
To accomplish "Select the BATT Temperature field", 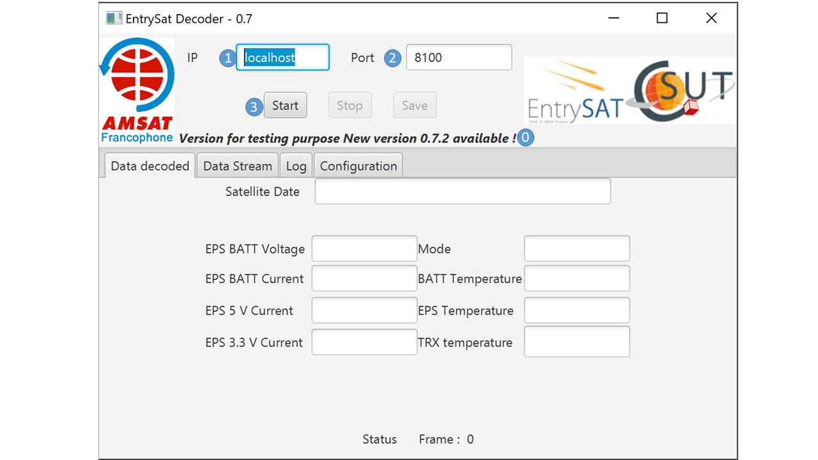I will pyautogui.click(x=577, y=279).
